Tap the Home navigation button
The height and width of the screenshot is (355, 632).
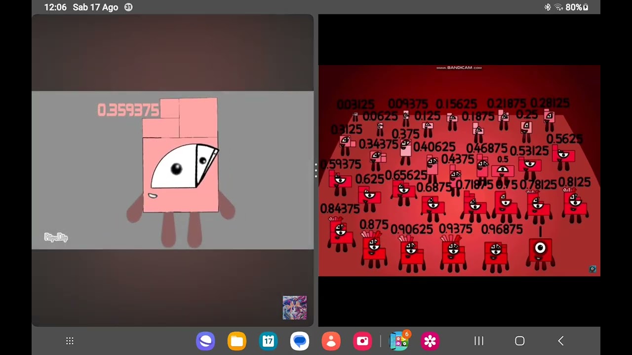519,341
